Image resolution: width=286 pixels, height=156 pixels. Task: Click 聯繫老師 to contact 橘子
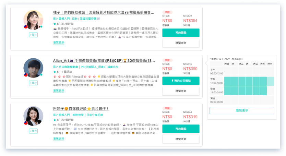(x=180, y=43)
